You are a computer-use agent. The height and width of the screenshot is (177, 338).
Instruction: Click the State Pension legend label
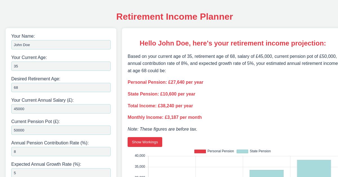click(260, 151)
